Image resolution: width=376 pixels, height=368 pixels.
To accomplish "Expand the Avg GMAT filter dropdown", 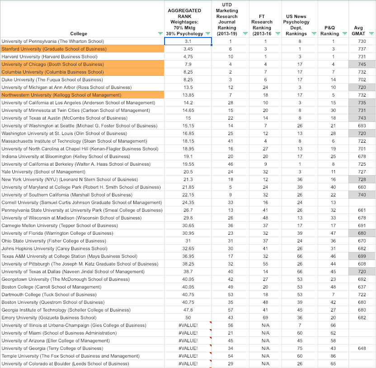I will 371,34.
